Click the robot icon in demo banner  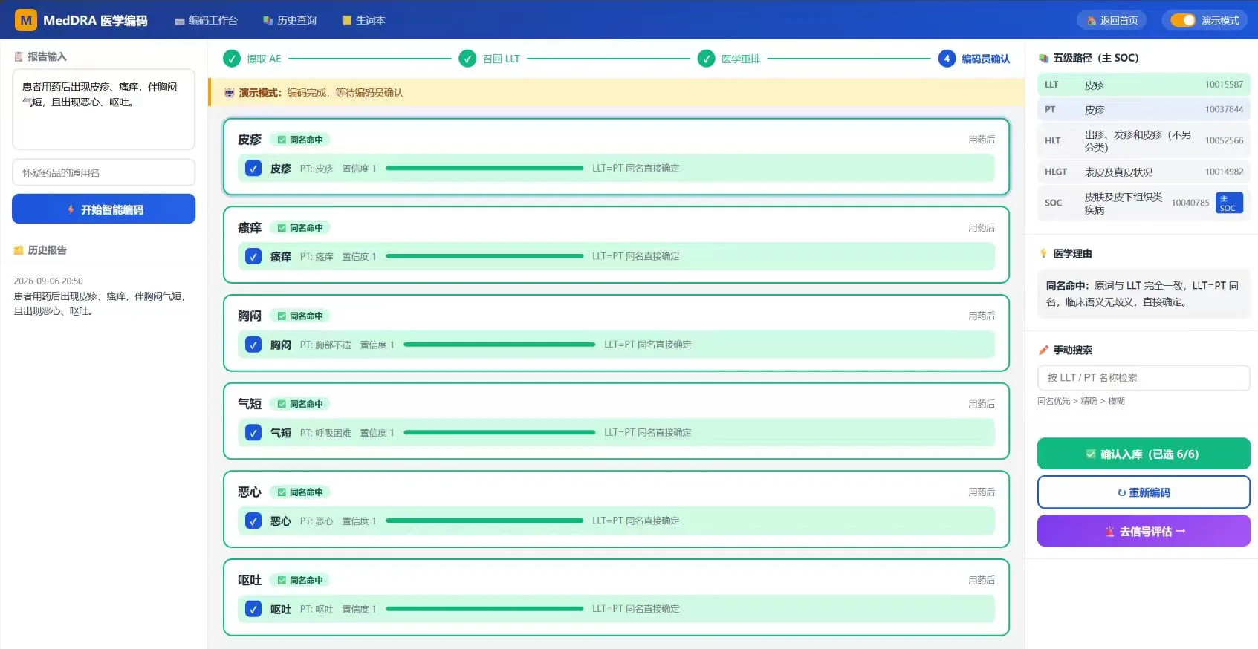click(230, 93)
